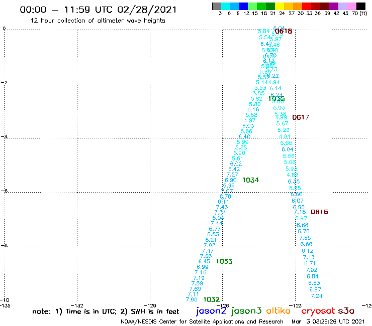Click the 6.83 wave height value
This screenshot has height=326, width=372.
click(x=213, y=234)
